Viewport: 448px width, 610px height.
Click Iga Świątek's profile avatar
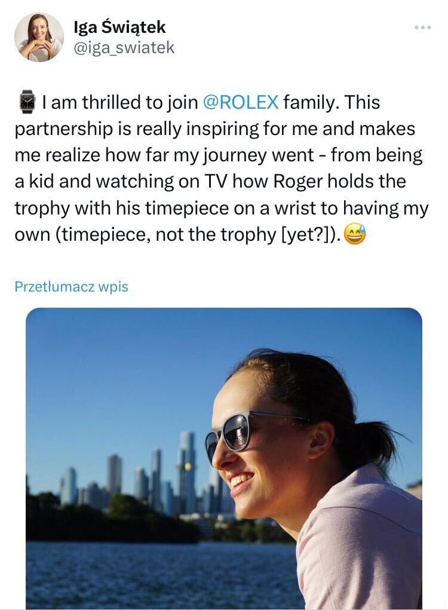(x=39, y=37)
